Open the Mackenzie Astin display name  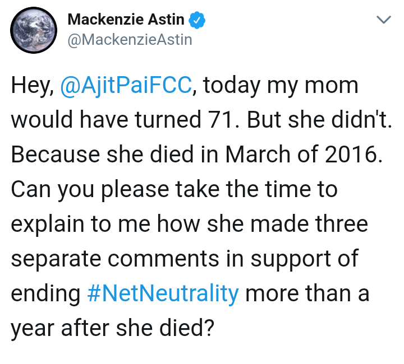126,20
